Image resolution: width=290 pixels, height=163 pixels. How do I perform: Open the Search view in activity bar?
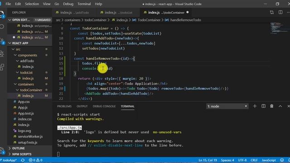(2, 27)
